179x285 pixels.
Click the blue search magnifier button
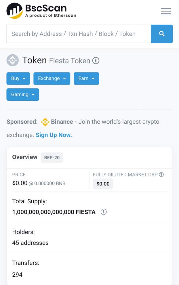pos(162,34)
